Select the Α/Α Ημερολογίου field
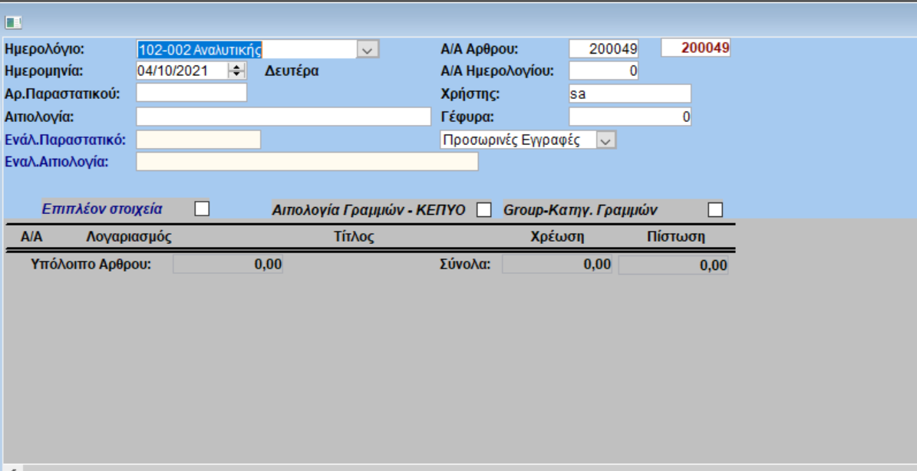 click(x=603, y=71)
